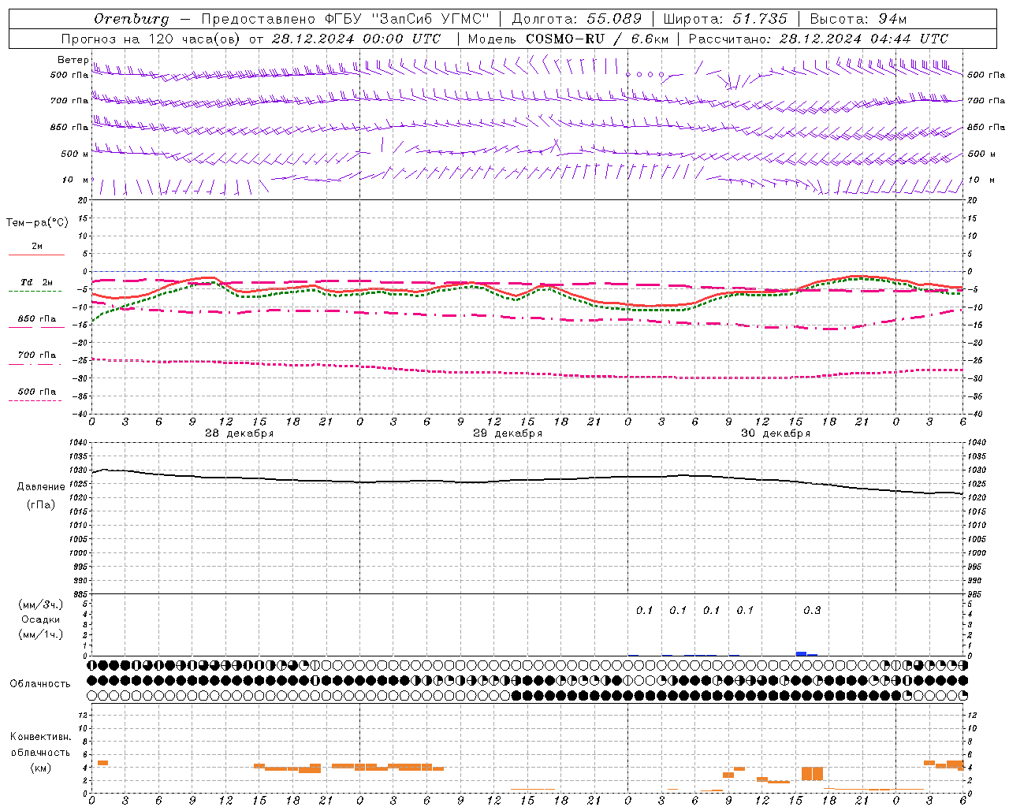The image size is (1009, 807).
Task: Click the blue precipitation bar in Осадки panel
Action: [801, 653]
